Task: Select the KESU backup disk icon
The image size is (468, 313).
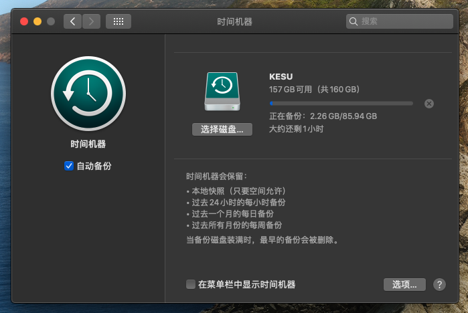Action: click(222, 91)
